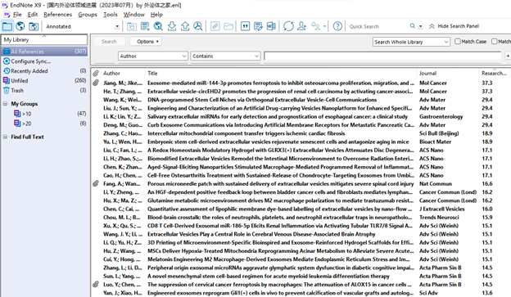Click paperclip icon on Jiang, M. row
The height and width of the screenshot is (297, 511).
click(x=96, y=83)
